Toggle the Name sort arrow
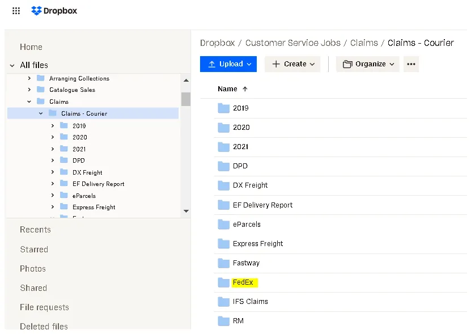The image size is (471, 334). pyautogui.click(x=245, y=89)
